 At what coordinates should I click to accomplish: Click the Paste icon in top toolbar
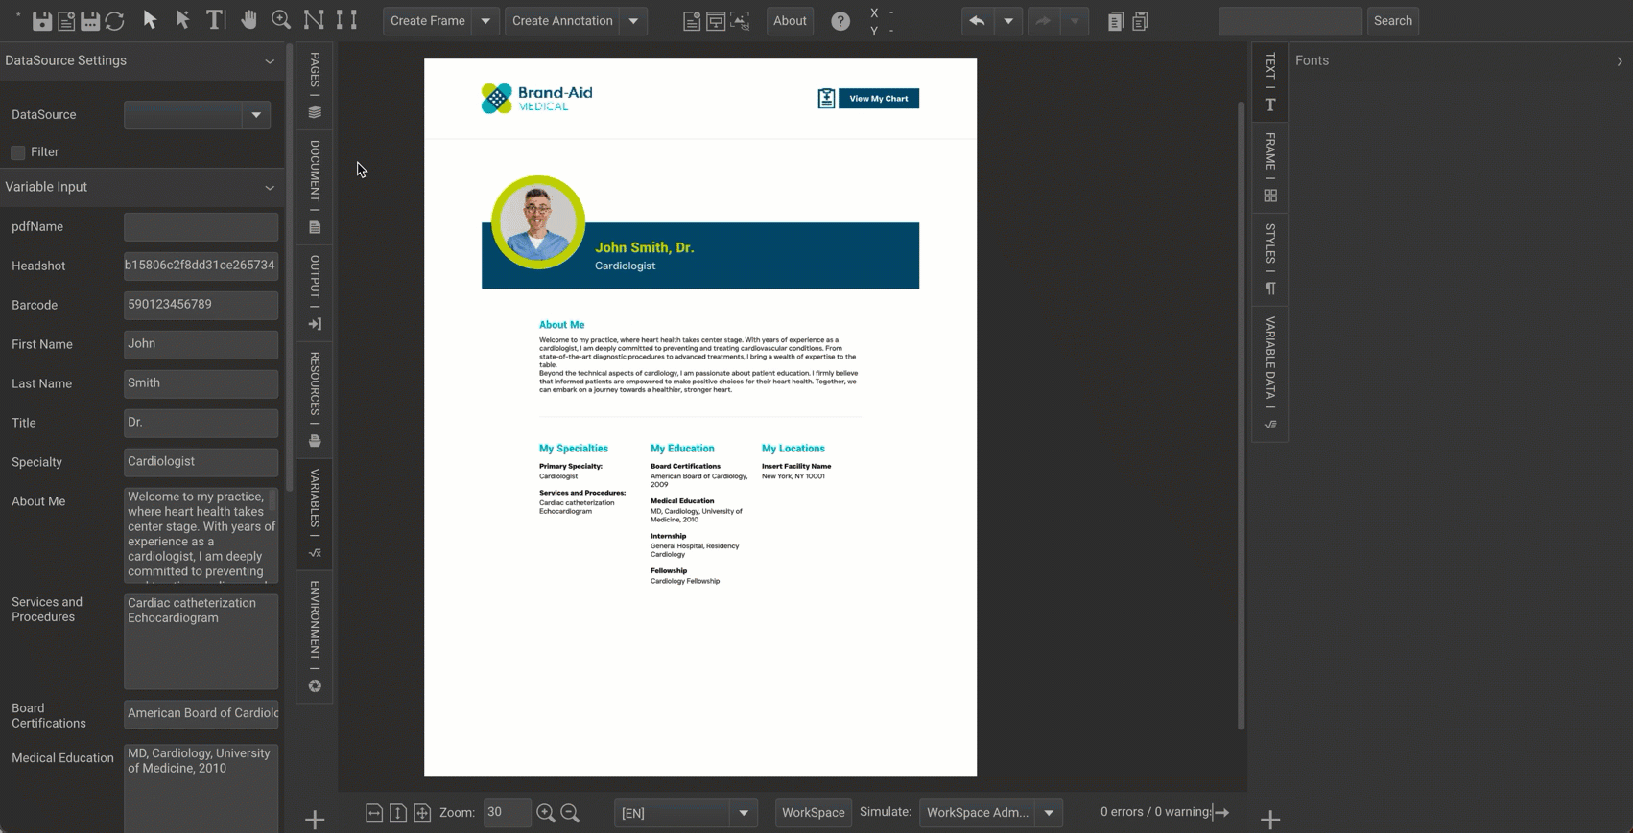pyautogui.click(x=1140, y=21)
